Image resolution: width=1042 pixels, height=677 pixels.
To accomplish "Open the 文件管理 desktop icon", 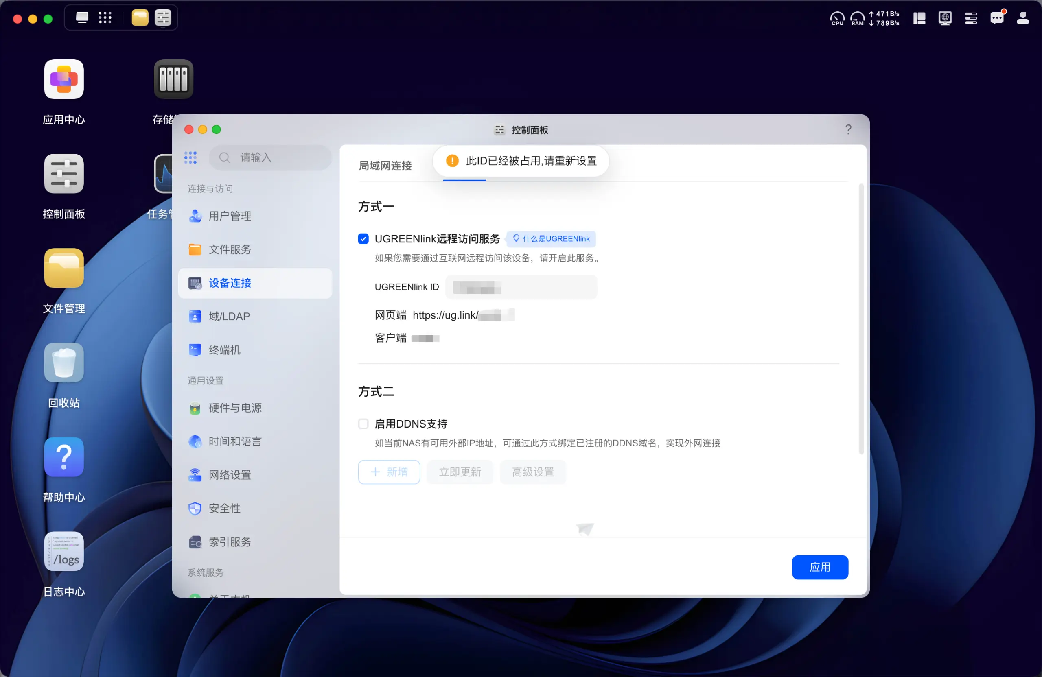I will click(x=64, y=268).
